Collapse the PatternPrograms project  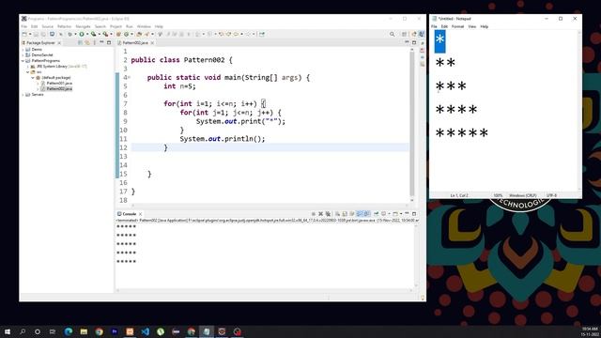(23, 61)
